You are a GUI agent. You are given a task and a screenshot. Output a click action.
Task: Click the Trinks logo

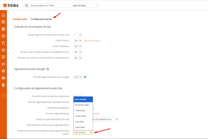[11, 6]
